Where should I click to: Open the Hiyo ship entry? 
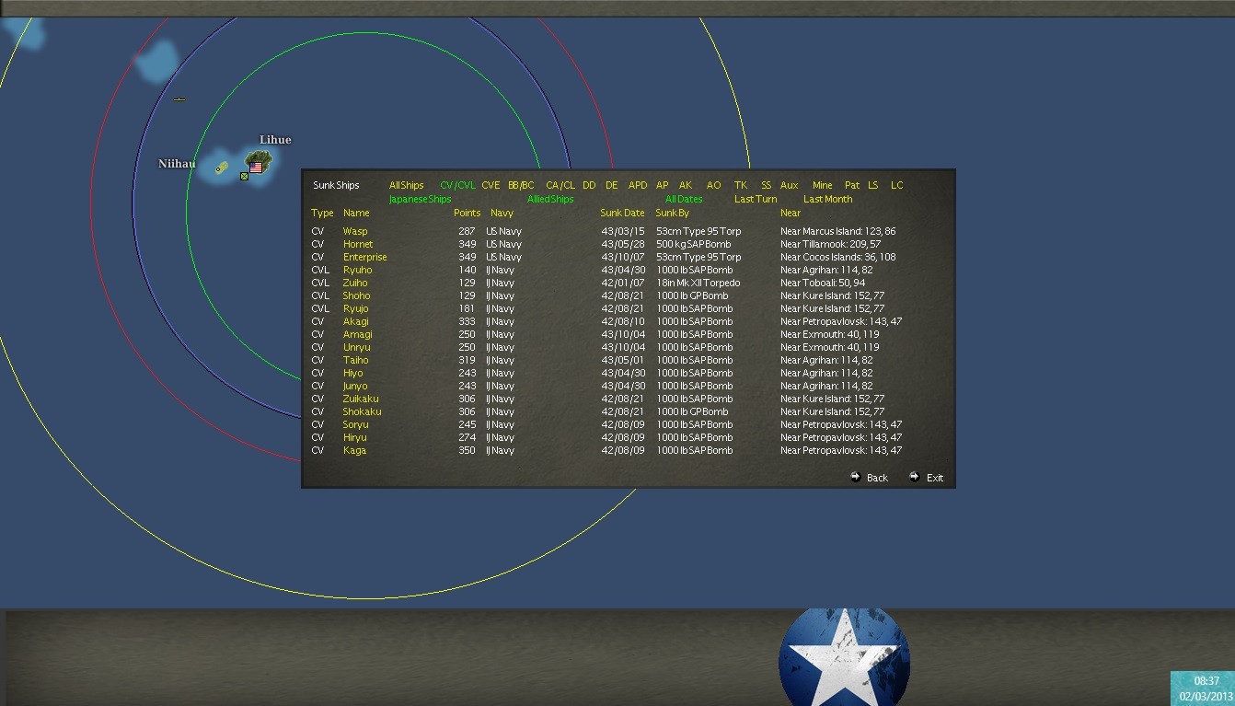pos(353,373)
